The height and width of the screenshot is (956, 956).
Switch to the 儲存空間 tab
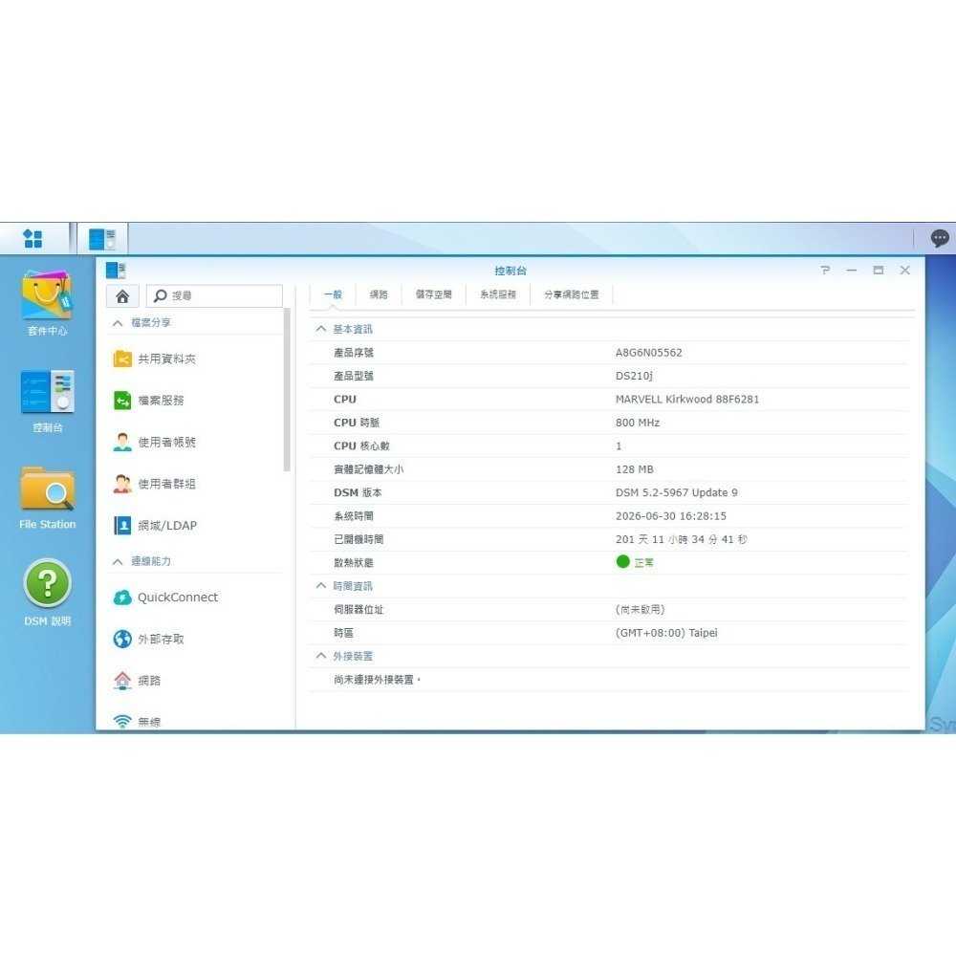(x=433, y=294)
